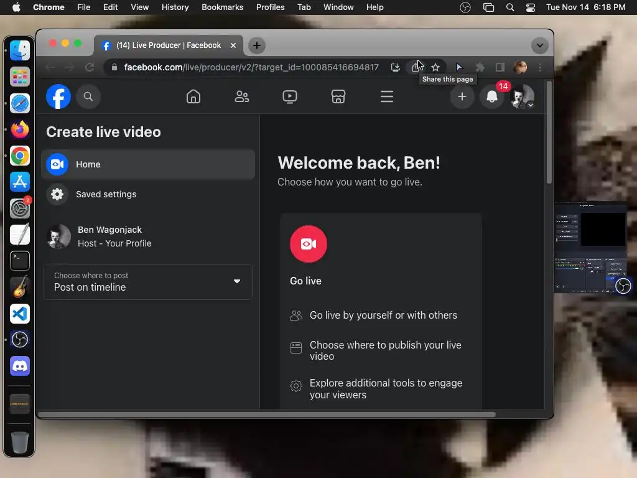Viewport: 637px width, 478px height.
Task: Open Visual Studio Code from the Dock
Action: pos(19,314)
